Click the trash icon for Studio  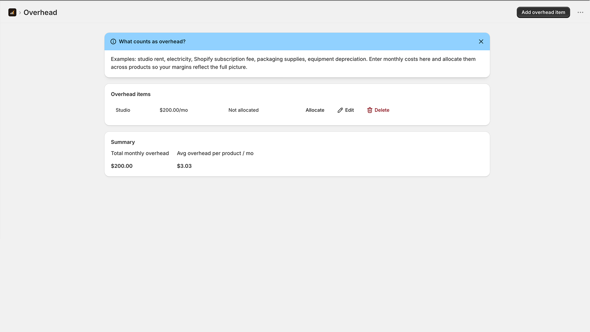pyautogui.click(x=369, y=110)
